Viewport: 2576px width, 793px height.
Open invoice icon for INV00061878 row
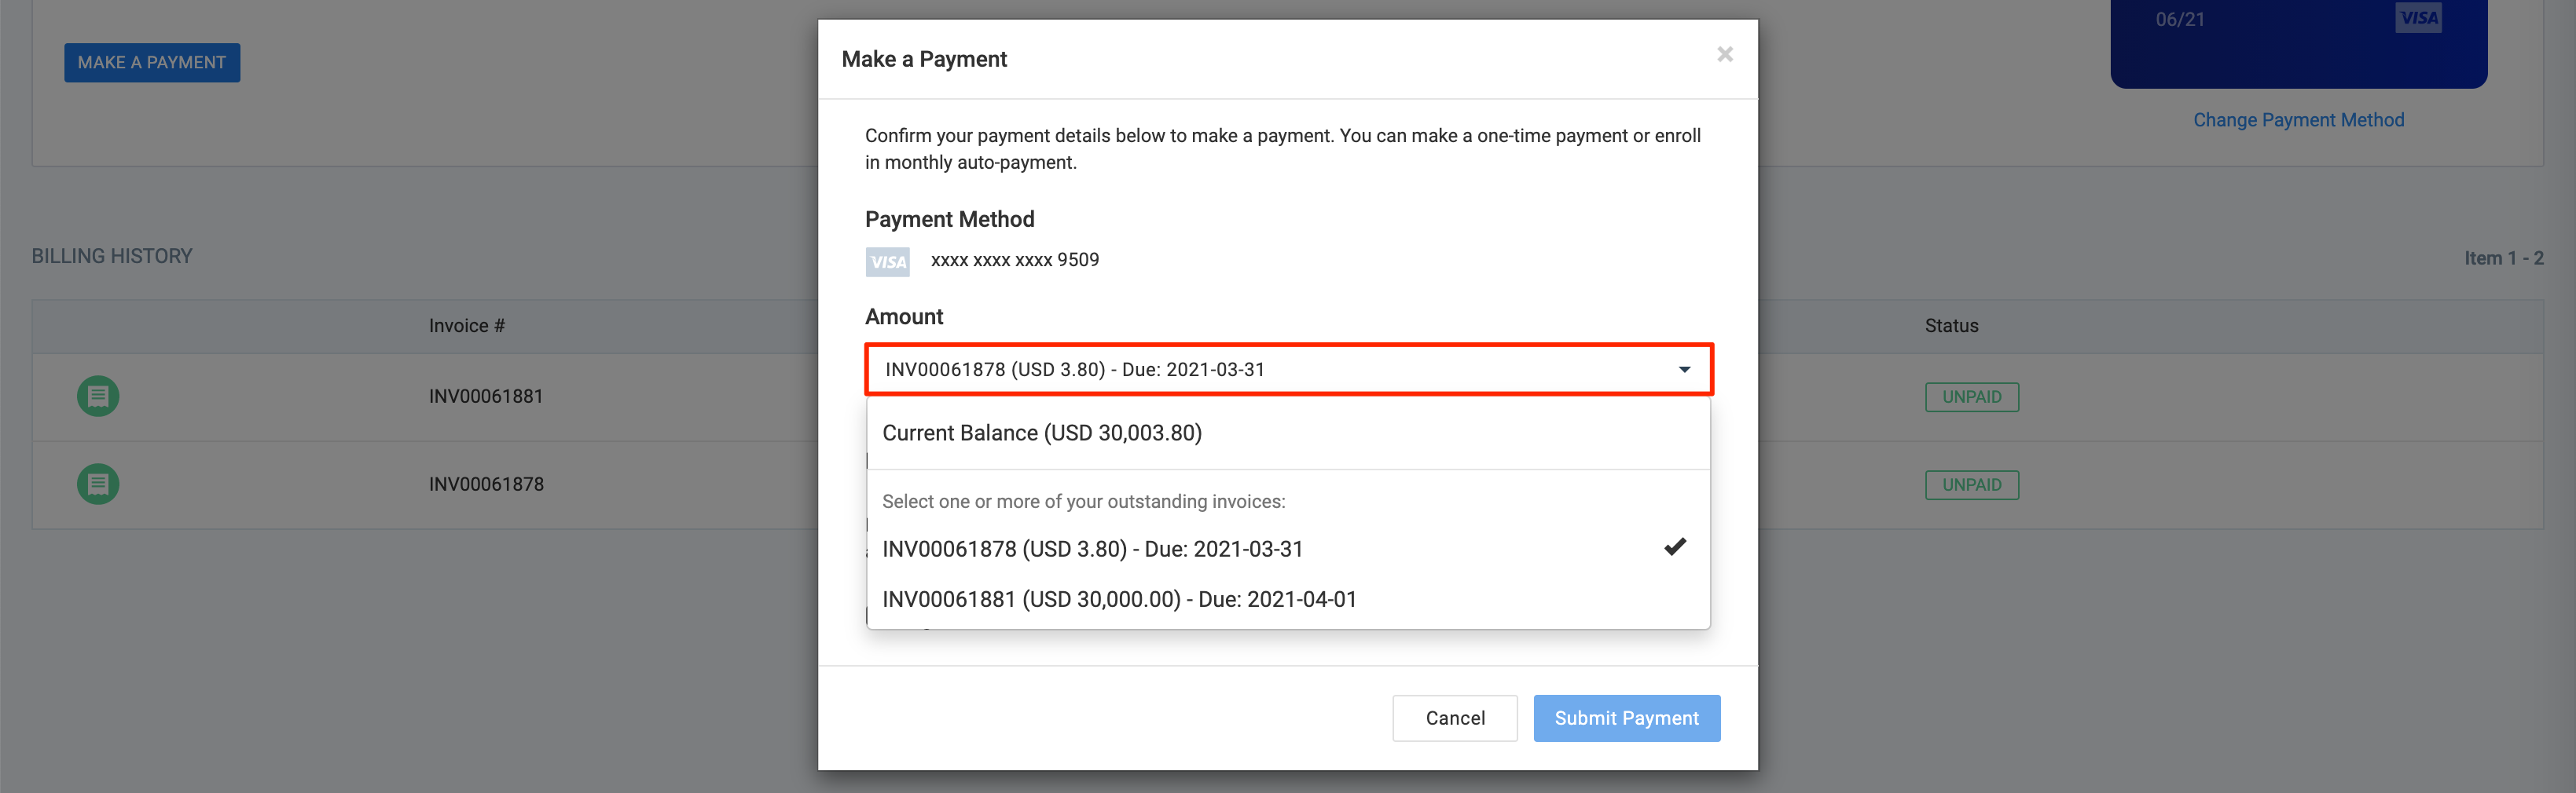pyautogui.click(x=98, y=484)
